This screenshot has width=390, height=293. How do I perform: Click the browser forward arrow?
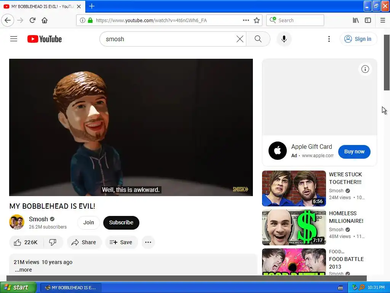coord(20,20)
